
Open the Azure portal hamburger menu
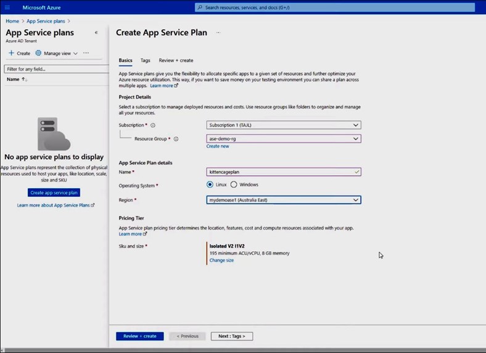point(7,7)
